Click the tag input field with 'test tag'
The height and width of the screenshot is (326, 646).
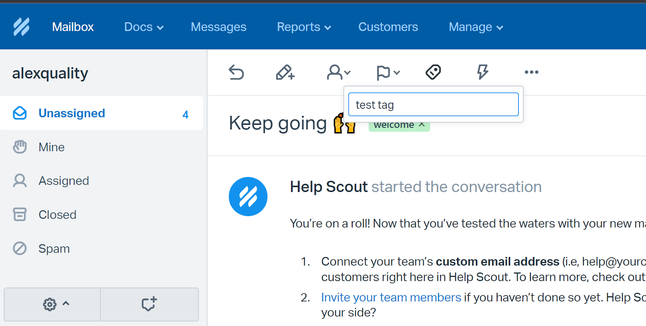(x=433, y=104)
